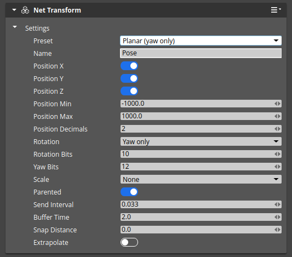Click the Rotation Bits stepper arrows
292x257 pixels.
tap(277, 154)
